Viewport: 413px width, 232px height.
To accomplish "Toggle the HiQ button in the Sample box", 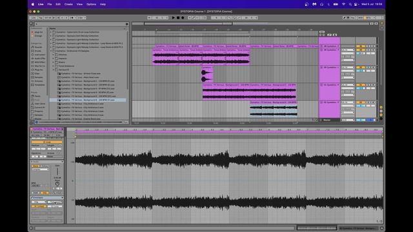I will 45,193.
